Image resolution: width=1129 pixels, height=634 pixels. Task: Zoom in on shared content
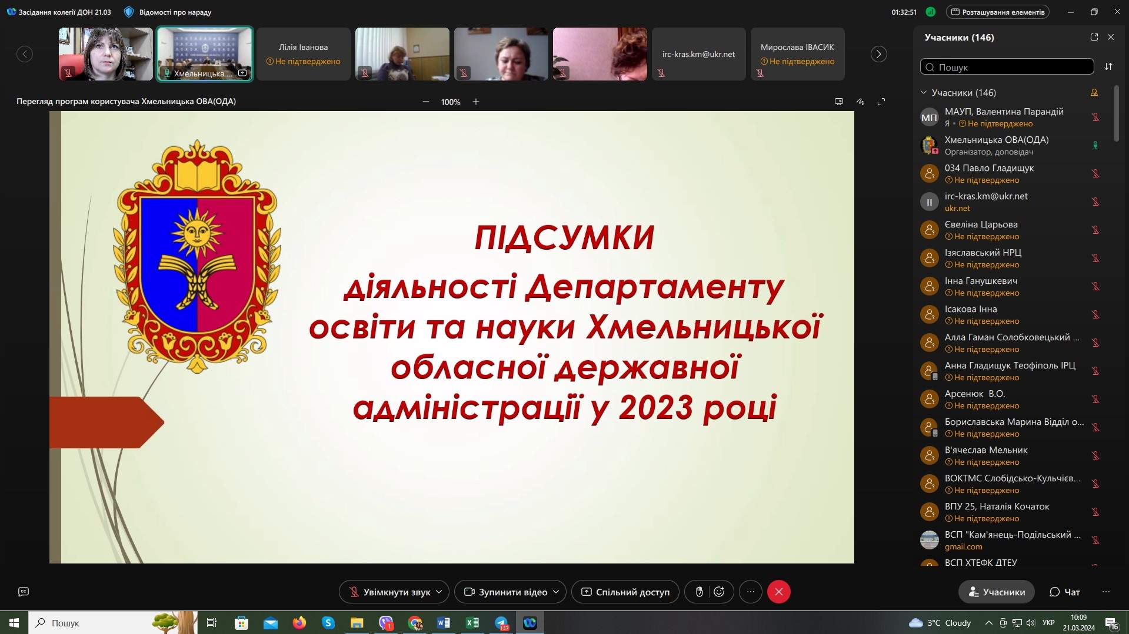pos(476,102)
